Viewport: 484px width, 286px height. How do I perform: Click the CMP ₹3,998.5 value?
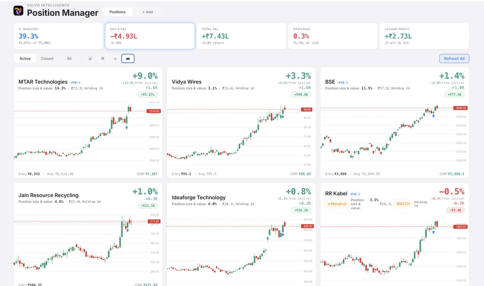(x=456, y=174)
